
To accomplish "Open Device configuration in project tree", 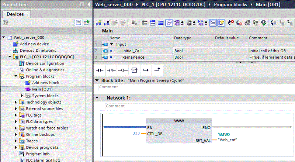I will pos(45,63).
